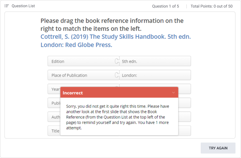
Task: Click the question instruction heading
Action: click(112, 24)
